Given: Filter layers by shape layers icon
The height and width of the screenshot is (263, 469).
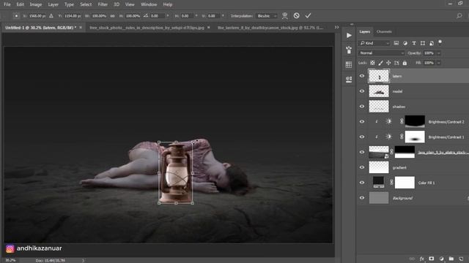Looking at the screenshot, I should [x=423, y=43].
